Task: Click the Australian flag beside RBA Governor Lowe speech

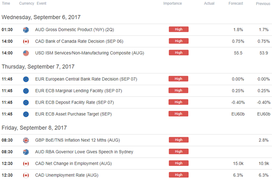Action: (26, 152)
